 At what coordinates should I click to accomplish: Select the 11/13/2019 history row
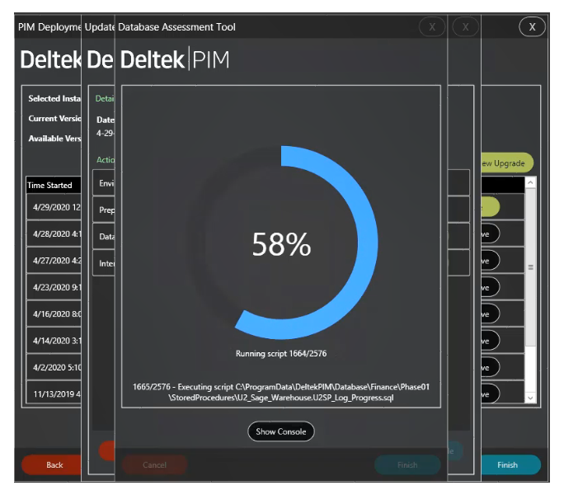click(54, 394)
